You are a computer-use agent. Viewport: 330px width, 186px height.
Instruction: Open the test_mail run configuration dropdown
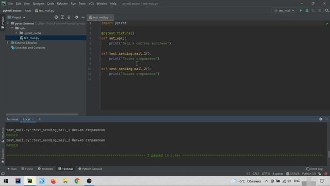coord(284,10)
